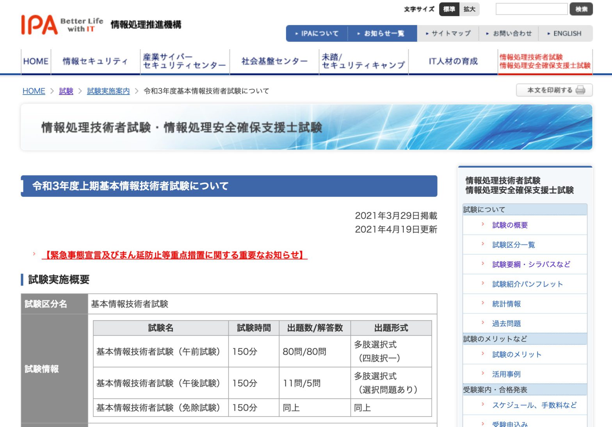Viewport: 612px width, 427px height.
Task: Click the IPA logo
Action: pos(39,25)
